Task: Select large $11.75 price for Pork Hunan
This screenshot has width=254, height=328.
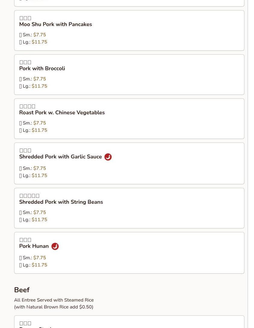Action: (33, 265)
